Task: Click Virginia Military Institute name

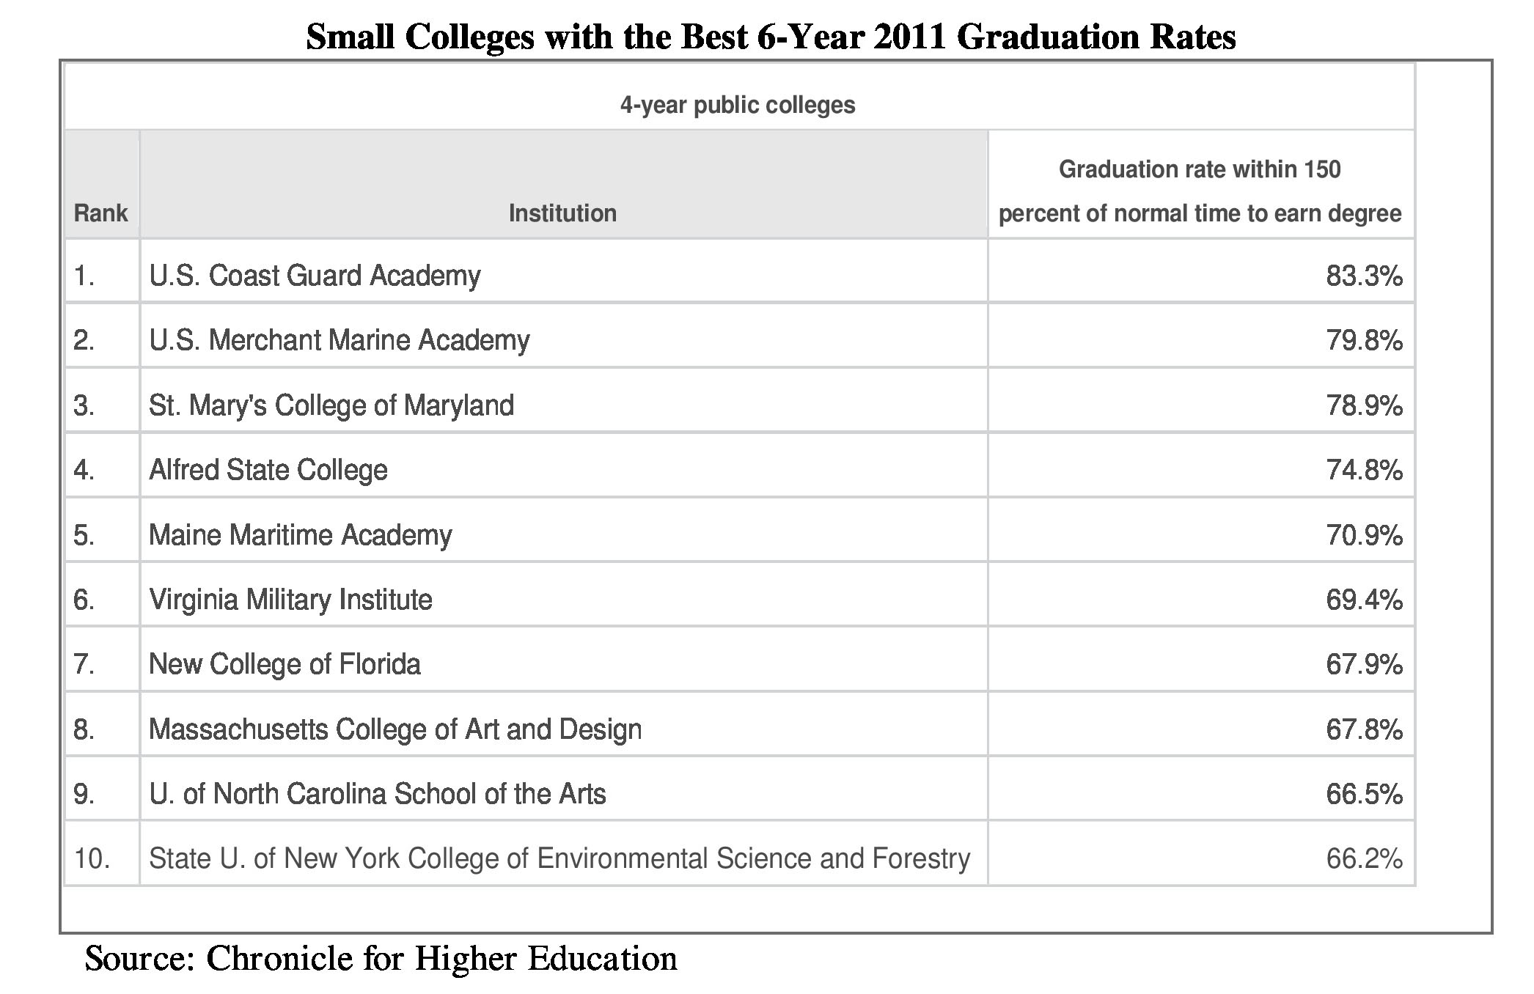Action: tap(290, 600)
